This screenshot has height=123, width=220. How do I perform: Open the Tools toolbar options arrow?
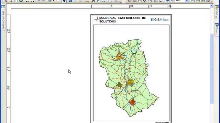tap(121, 1)
